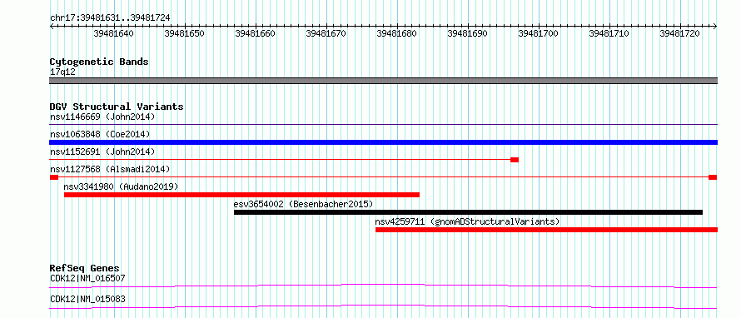Open the nsv1152691 (John2014) label
The height and width of the screenshot is (318, 741).
102,152
